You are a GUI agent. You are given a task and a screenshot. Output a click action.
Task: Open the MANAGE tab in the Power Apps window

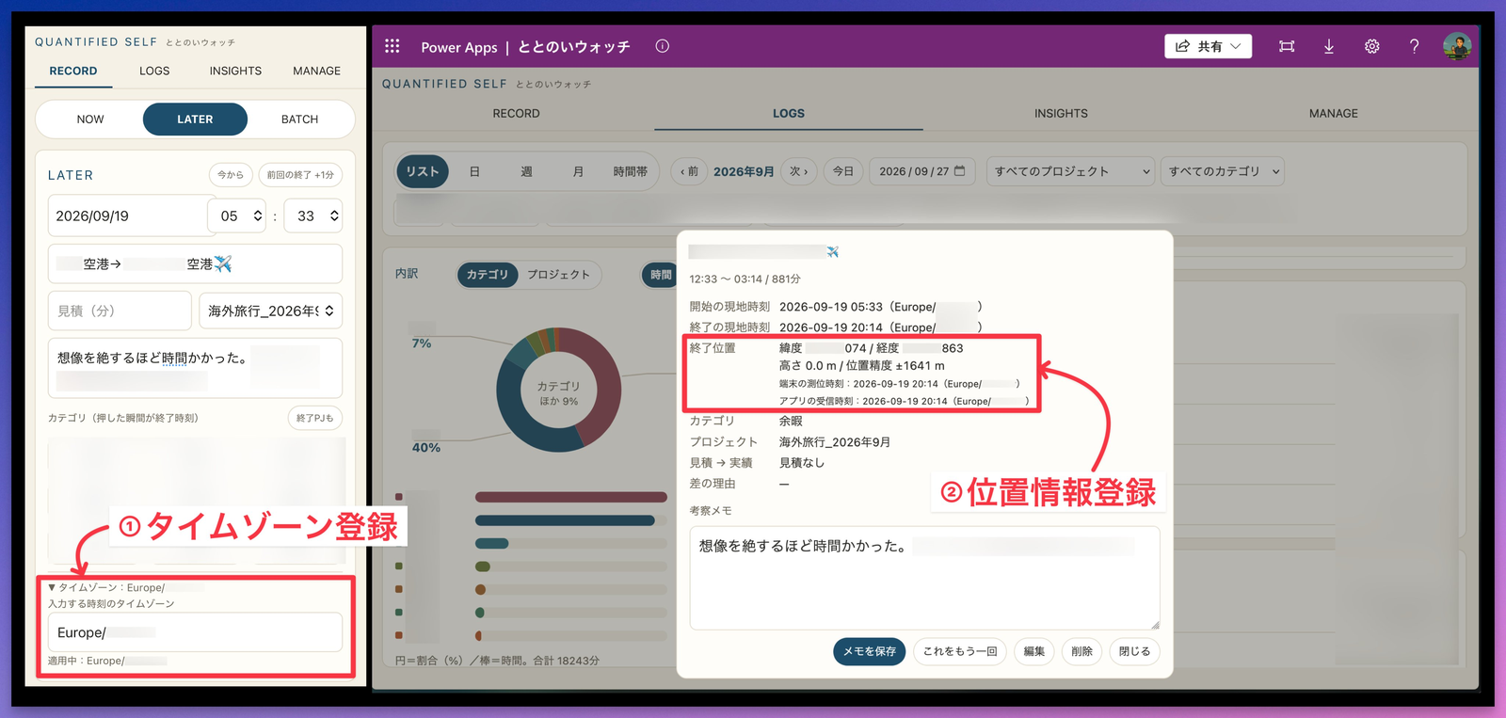click(x=1334, y=113)
